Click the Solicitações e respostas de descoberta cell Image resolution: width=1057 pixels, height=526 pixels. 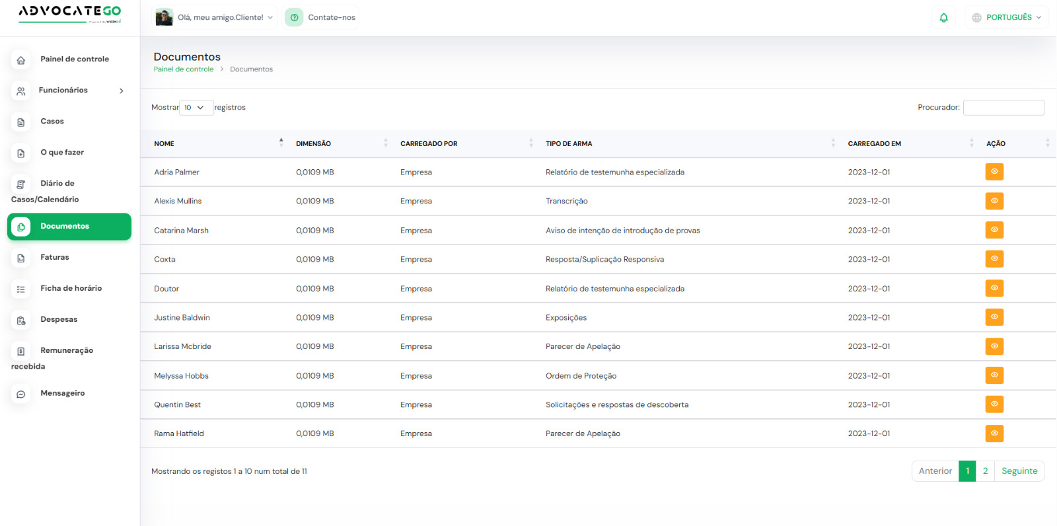tap(617, 405)
